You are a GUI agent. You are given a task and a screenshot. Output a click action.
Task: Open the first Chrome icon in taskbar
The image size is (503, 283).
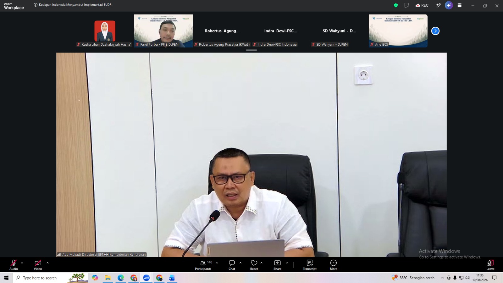[134, 278]
